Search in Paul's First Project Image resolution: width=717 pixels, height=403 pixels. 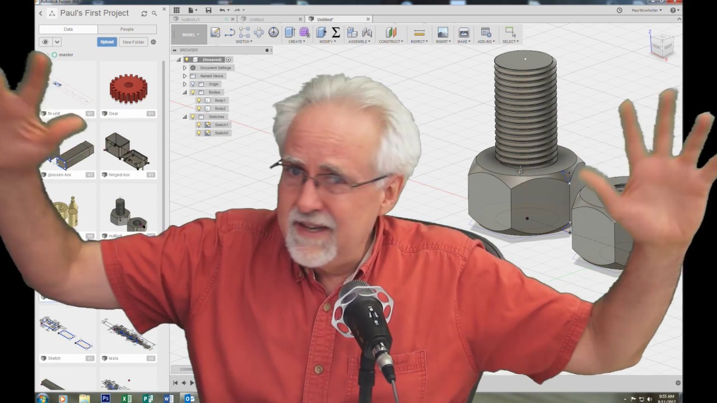click(154, 13)
